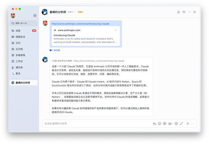The height and width of the screenshot is (144, 209).
Task: Click the paragraph starting Claude 分为两个版本
Action: [100, 83]
